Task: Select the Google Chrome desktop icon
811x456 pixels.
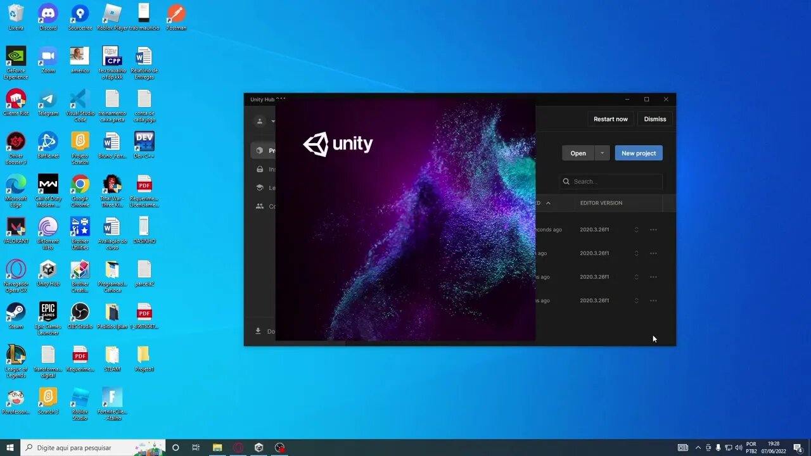Action: click(80, 191)
